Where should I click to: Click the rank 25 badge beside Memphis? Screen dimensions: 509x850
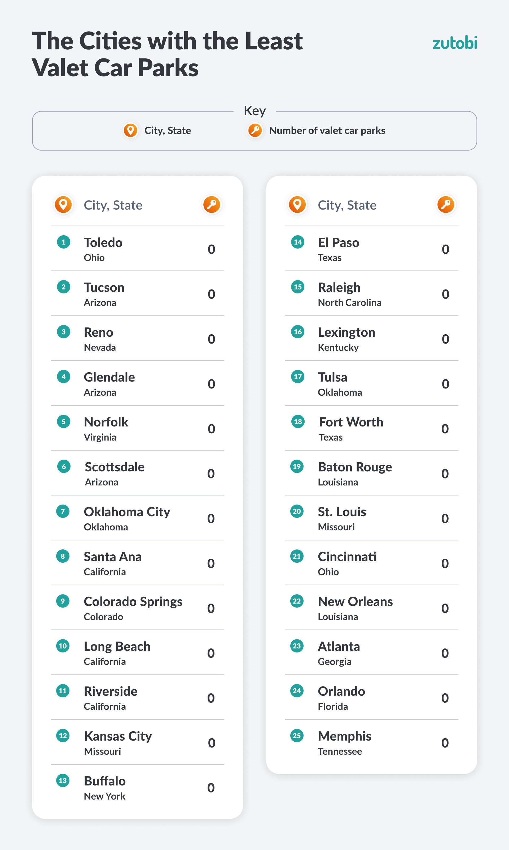tap(297, 736)
